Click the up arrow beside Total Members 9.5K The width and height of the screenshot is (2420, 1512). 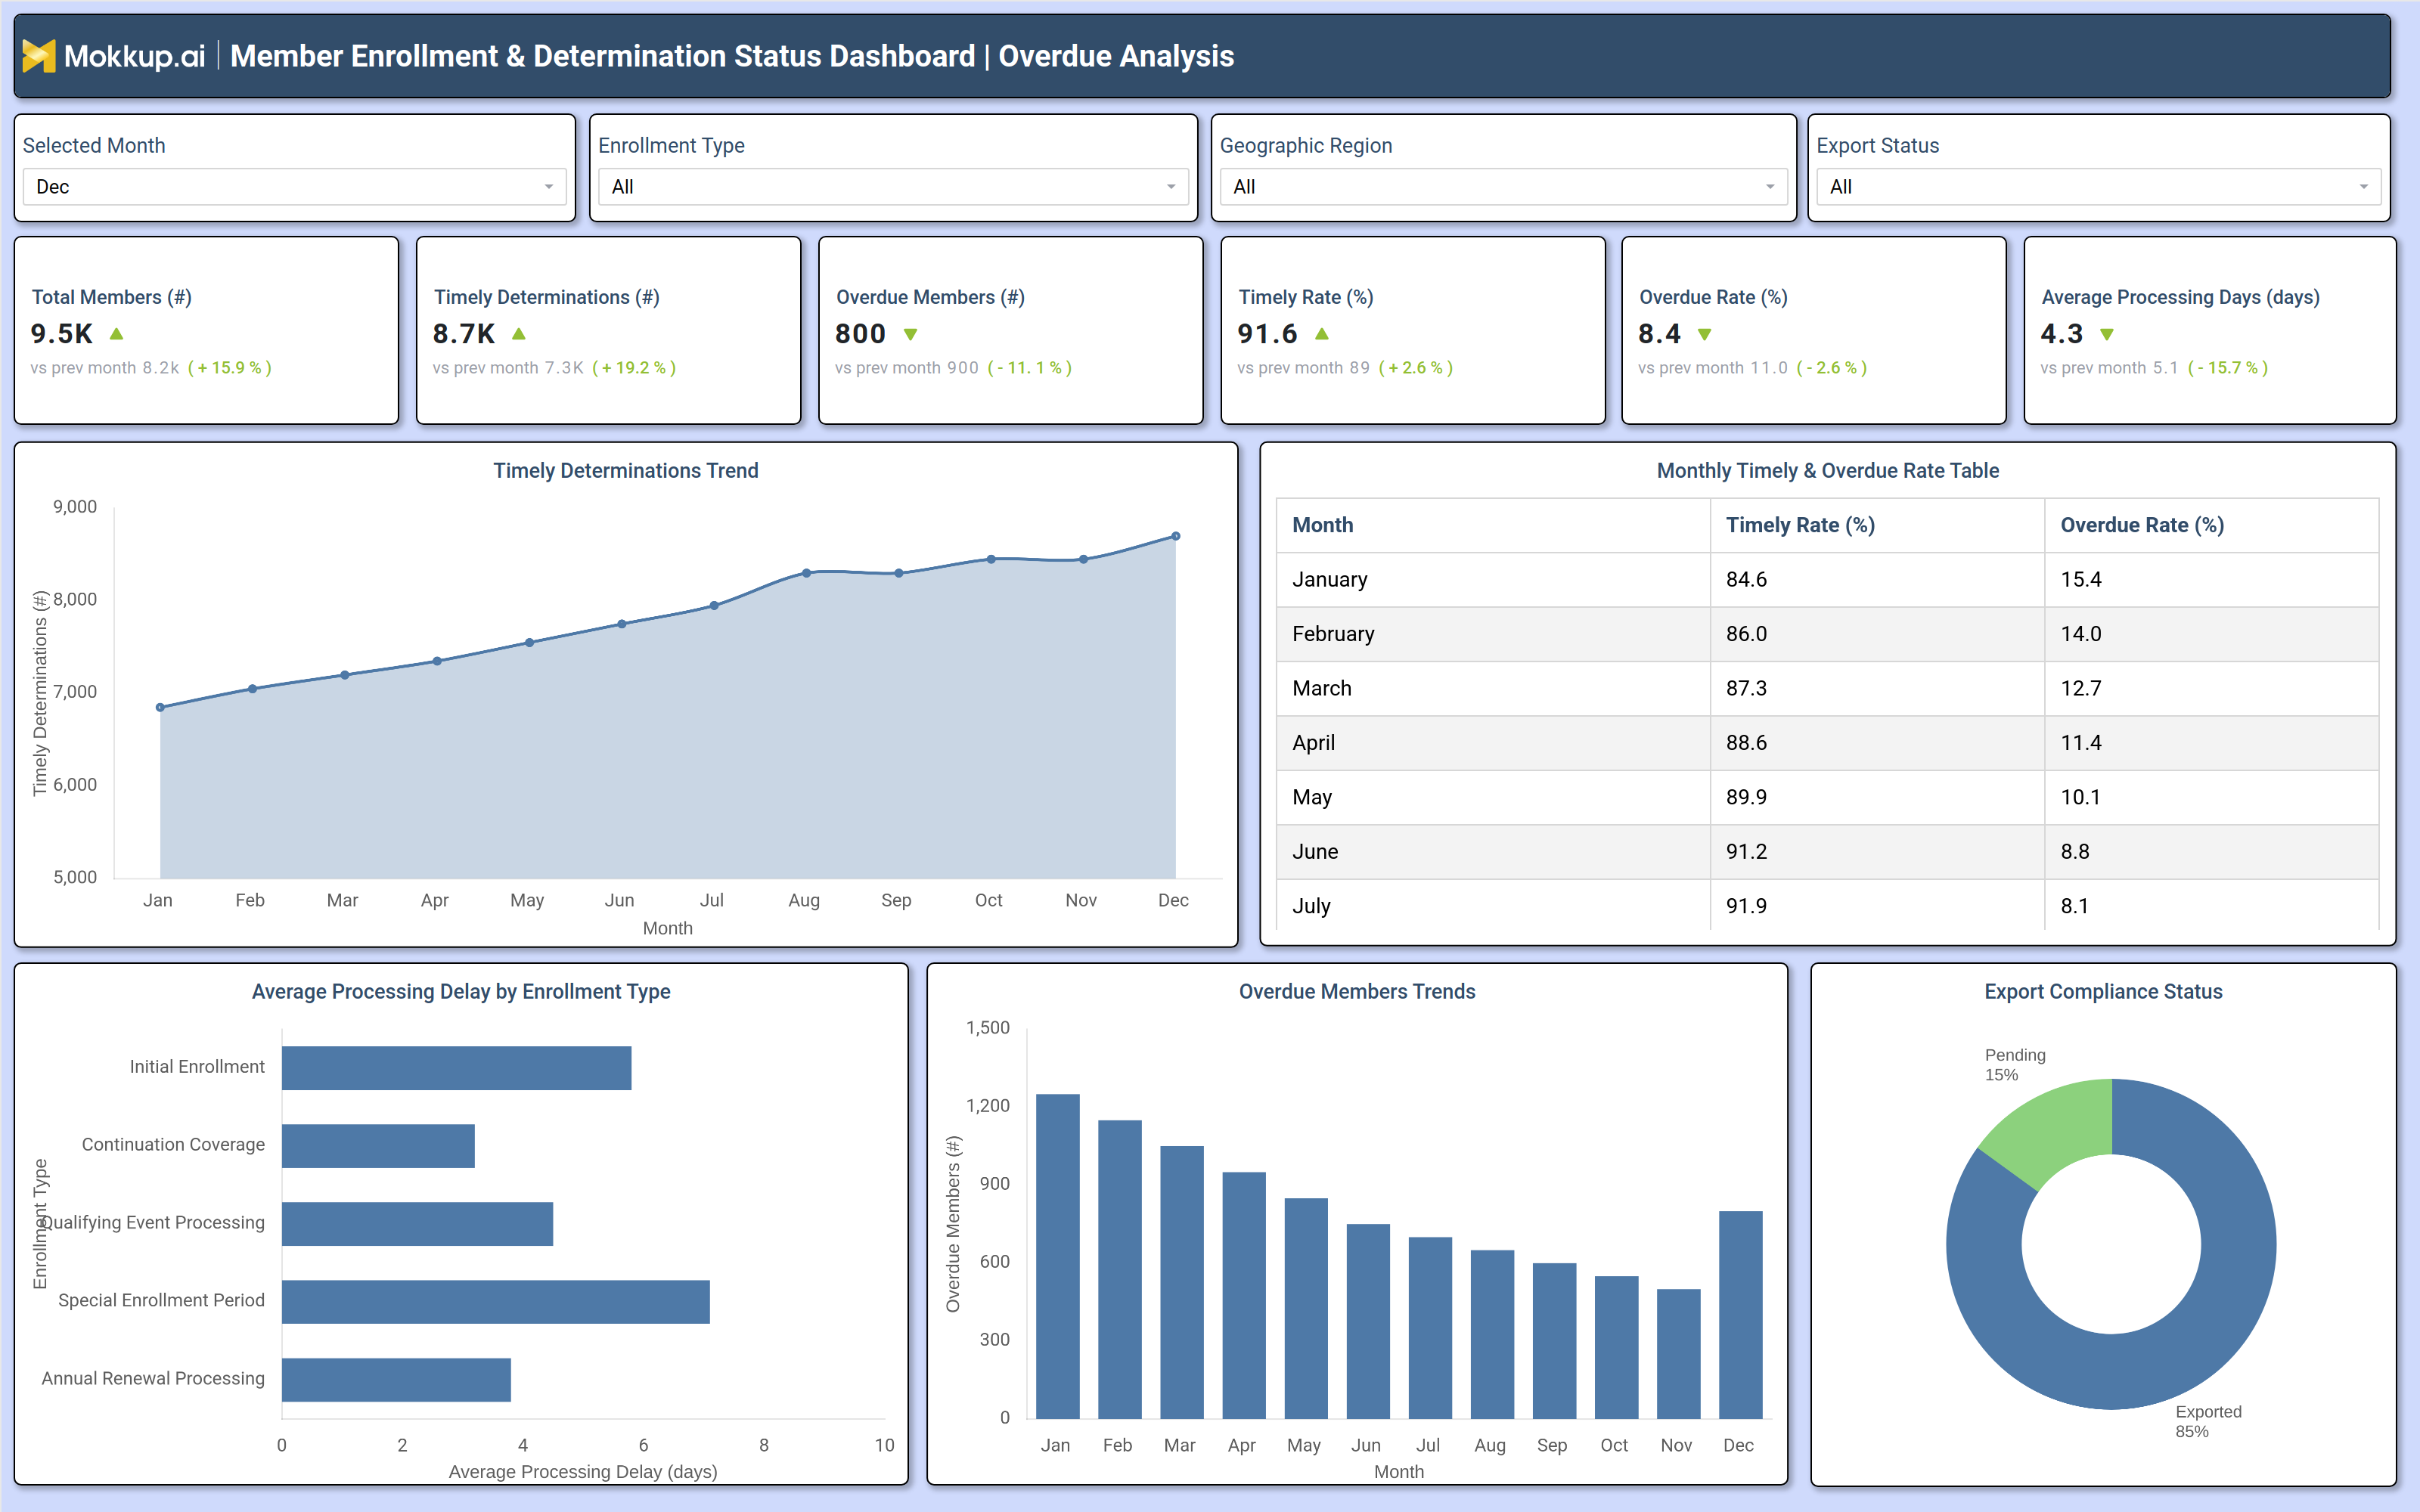pyautogui.click(x=116, y=334)
